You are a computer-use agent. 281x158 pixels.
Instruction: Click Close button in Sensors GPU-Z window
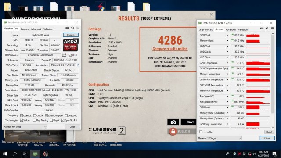point(267,138)
